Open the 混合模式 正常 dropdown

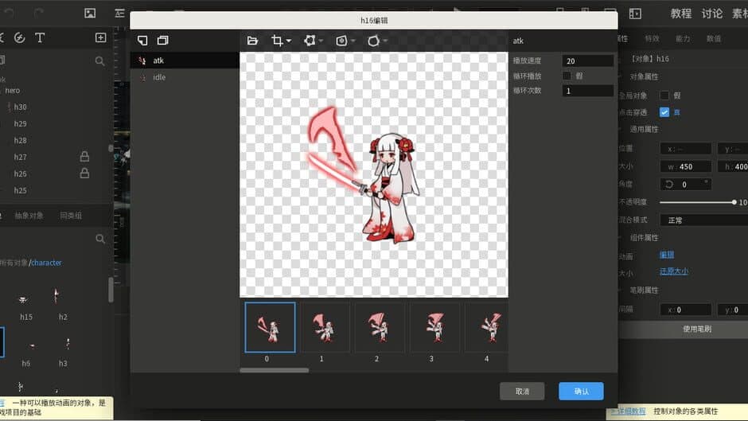(x=704, y=220)
